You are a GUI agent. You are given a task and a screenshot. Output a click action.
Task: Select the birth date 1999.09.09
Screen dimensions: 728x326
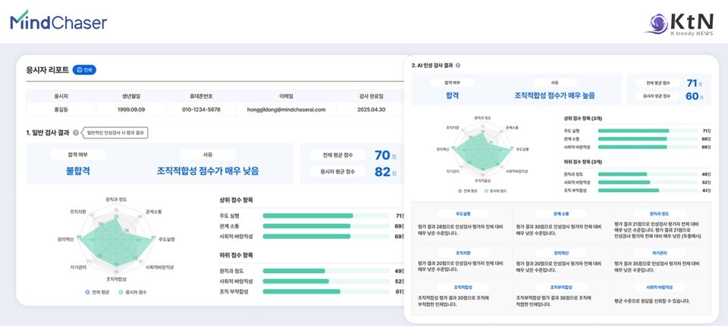130,110
